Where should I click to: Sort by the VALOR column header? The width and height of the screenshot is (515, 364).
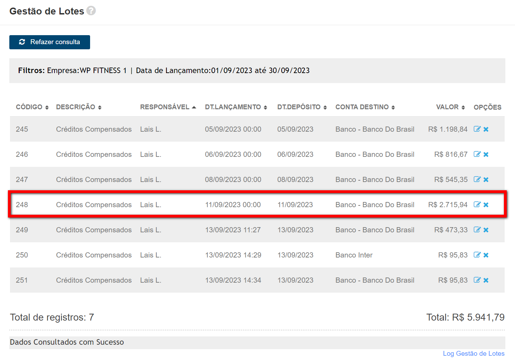pyautogui.click(x=450, y=107)
